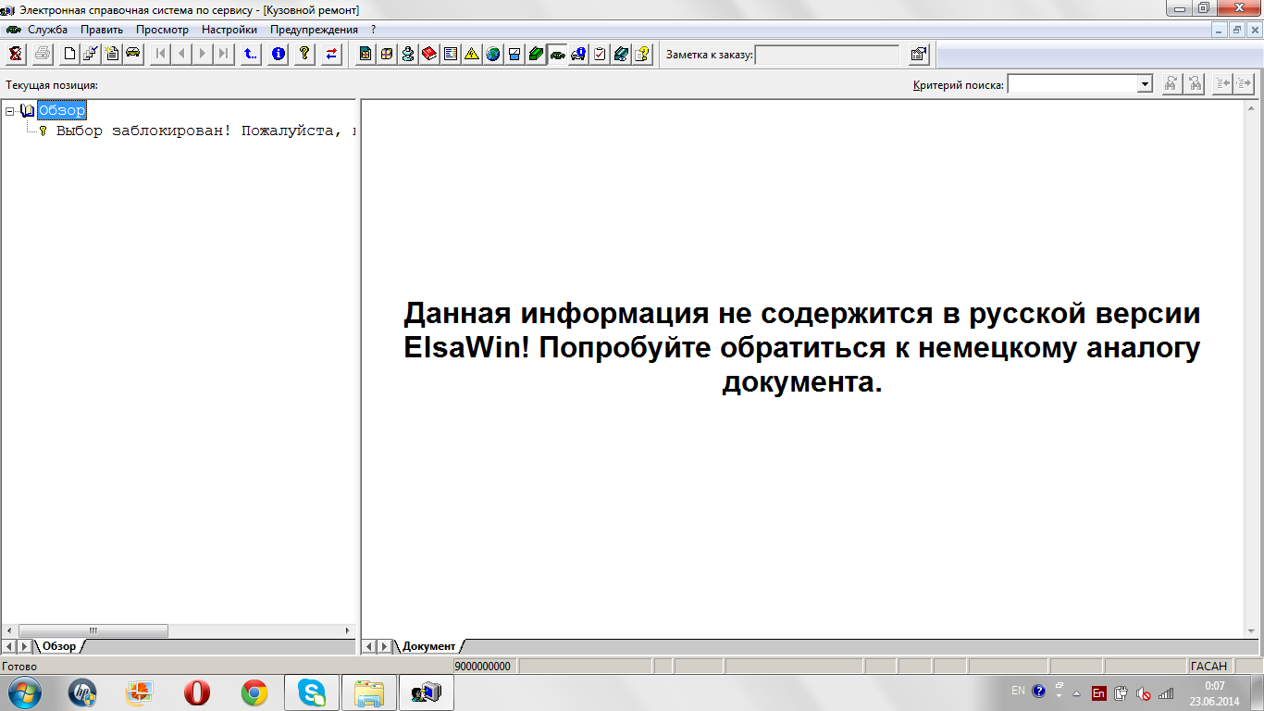
Task: Toggle the pressed green car body repair icon
Action: 557,54
